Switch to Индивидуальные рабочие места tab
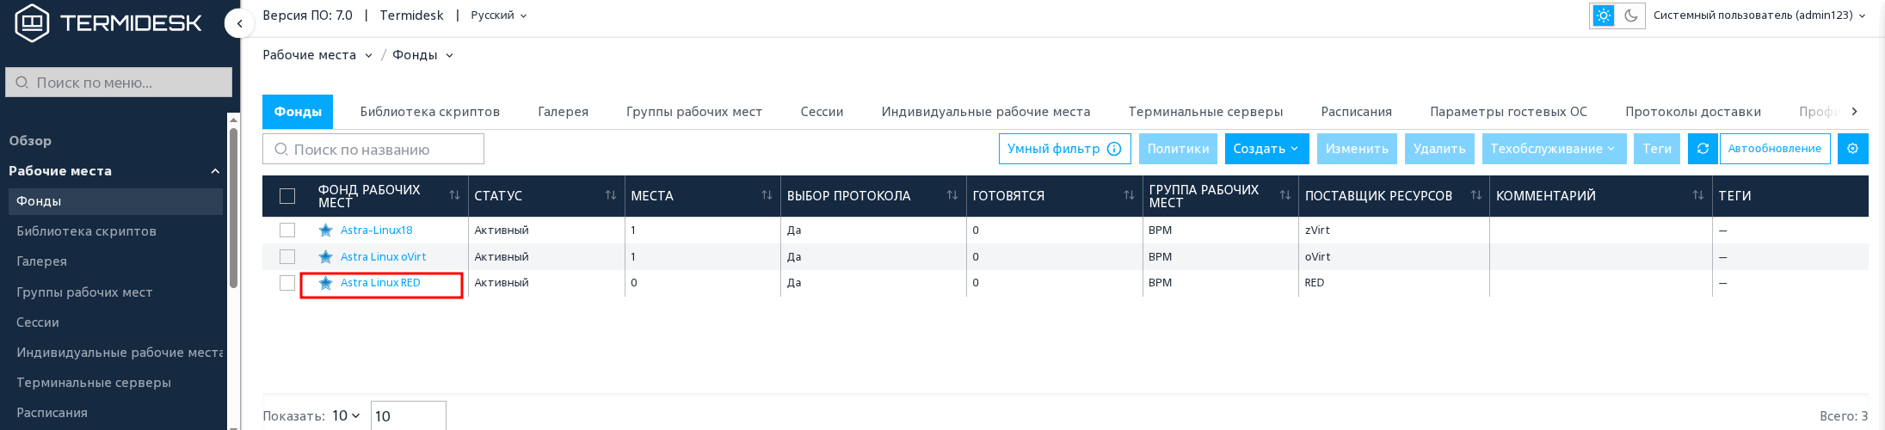The image size is (1885, 430). pyautogui.click(x=986, y=112)
